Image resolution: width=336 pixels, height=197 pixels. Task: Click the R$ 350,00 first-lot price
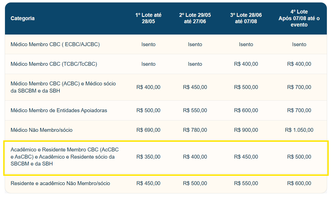[x=148, y=157]
